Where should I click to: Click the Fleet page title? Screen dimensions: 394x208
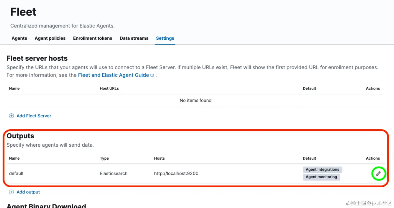pyautogui.click(x=23, y=12)
